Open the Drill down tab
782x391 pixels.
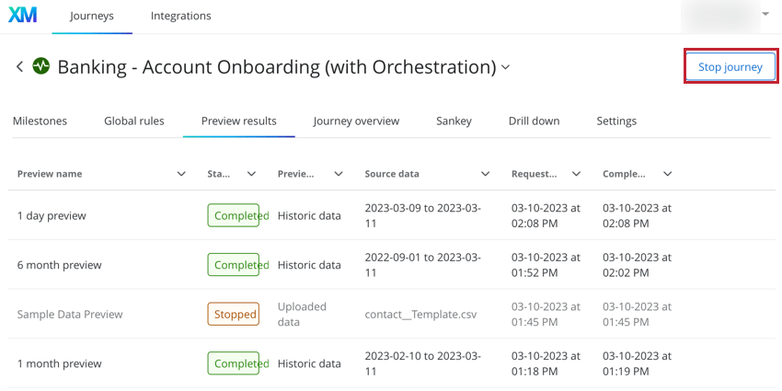pyautogui.click(x=534, y=121)
